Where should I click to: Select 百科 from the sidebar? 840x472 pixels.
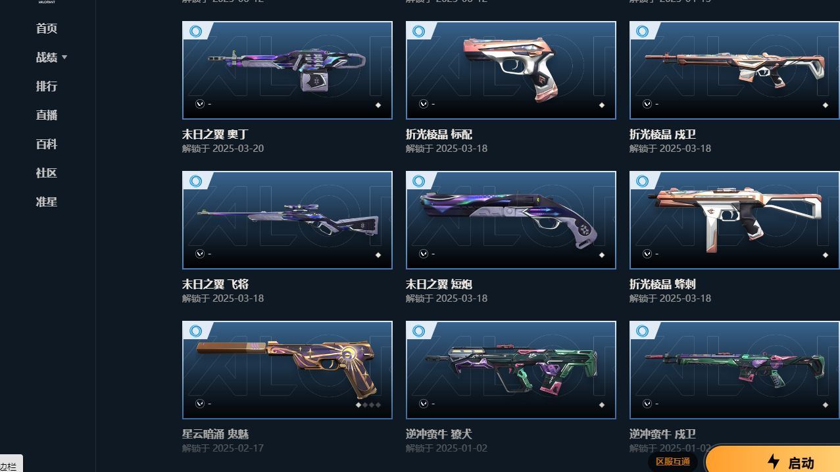pyautogui.click(x=47, y=144)
